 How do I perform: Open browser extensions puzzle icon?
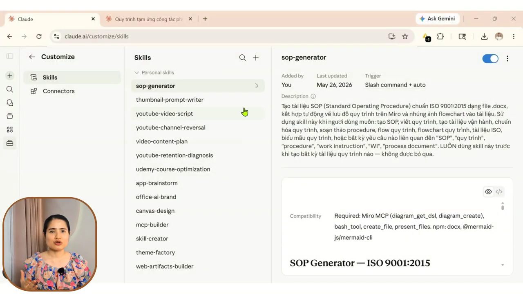[440, 36]
